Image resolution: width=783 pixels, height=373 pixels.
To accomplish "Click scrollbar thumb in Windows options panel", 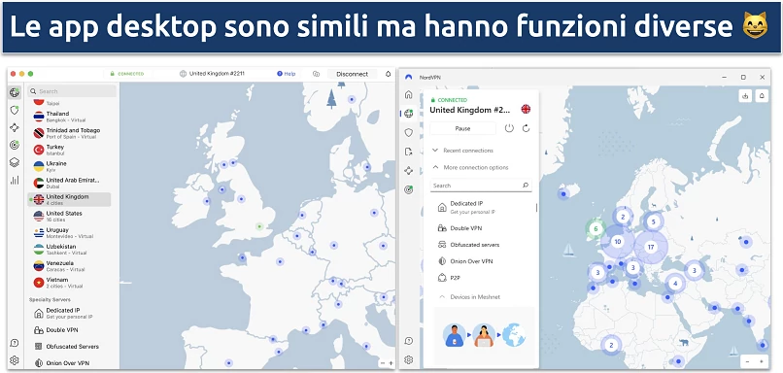I will pyautogui.click(x=537, y=207).
